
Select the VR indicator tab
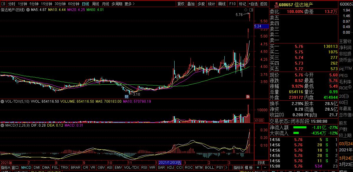coord(93,168)
